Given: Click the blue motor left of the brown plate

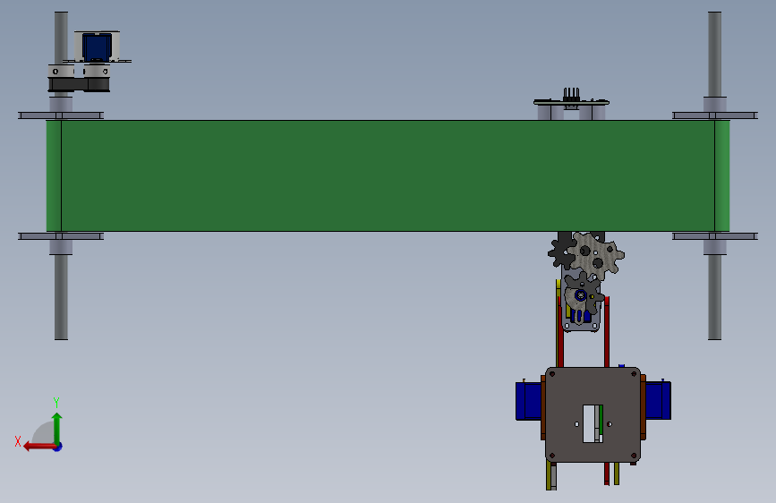Looking at the screenshot, I should [x=528, y=400].
